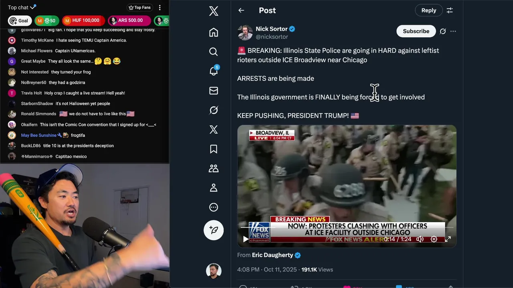The height and width of the screenshot is (288, 513).
Task: Open the X Home icon in sidebar
Action: click(x=214, y=32)
